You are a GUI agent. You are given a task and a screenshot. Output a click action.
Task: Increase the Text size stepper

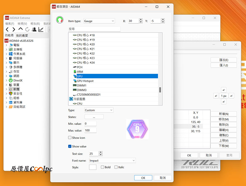click(x=101, y=152)
